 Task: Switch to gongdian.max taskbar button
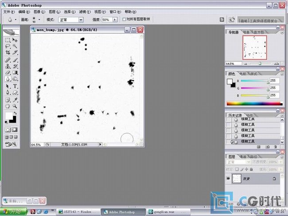[x=167, y=212]
